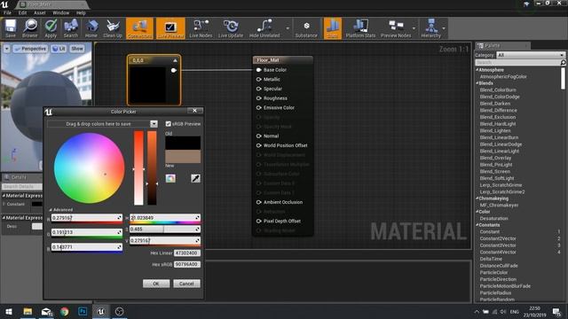
Task: Click the Base Color input pin
Action: point(258,70)
